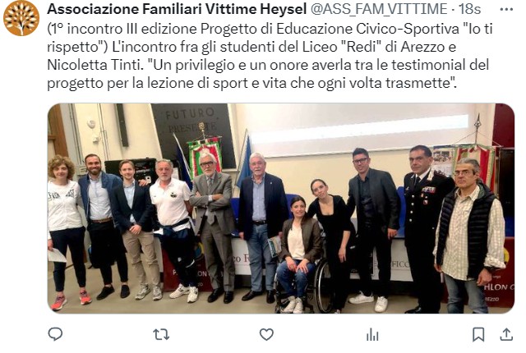Screen dimensions: 526x353
Task: Repost this tweet using the retweet icon
Action: [x=161, y=334]
